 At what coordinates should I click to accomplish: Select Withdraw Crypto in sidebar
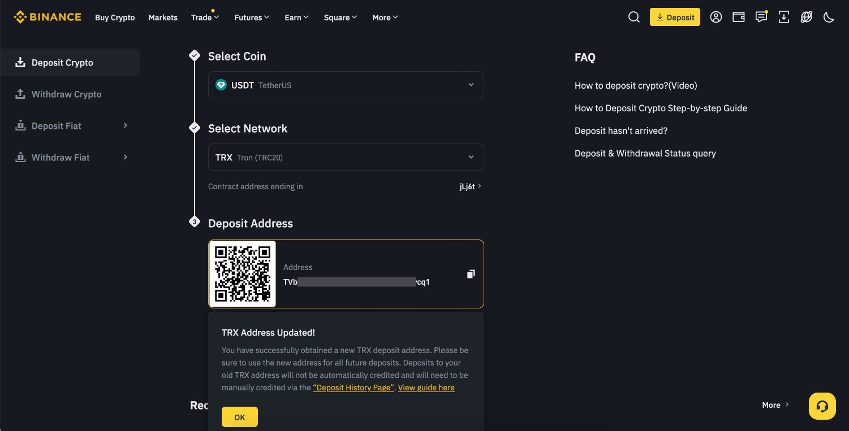point(70,94)
